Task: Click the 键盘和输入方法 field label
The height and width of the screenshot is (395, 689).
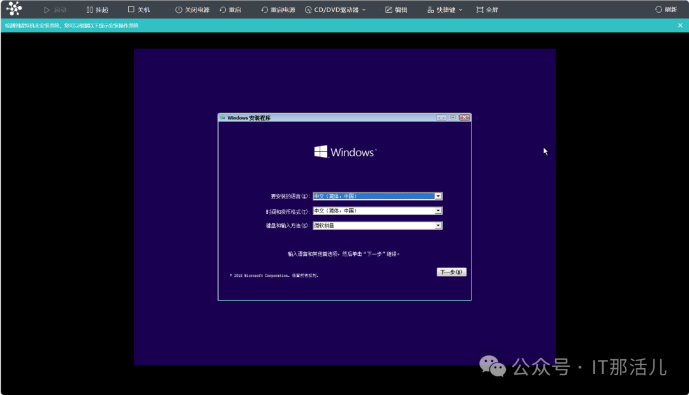Action: click(x=287, y=226)
